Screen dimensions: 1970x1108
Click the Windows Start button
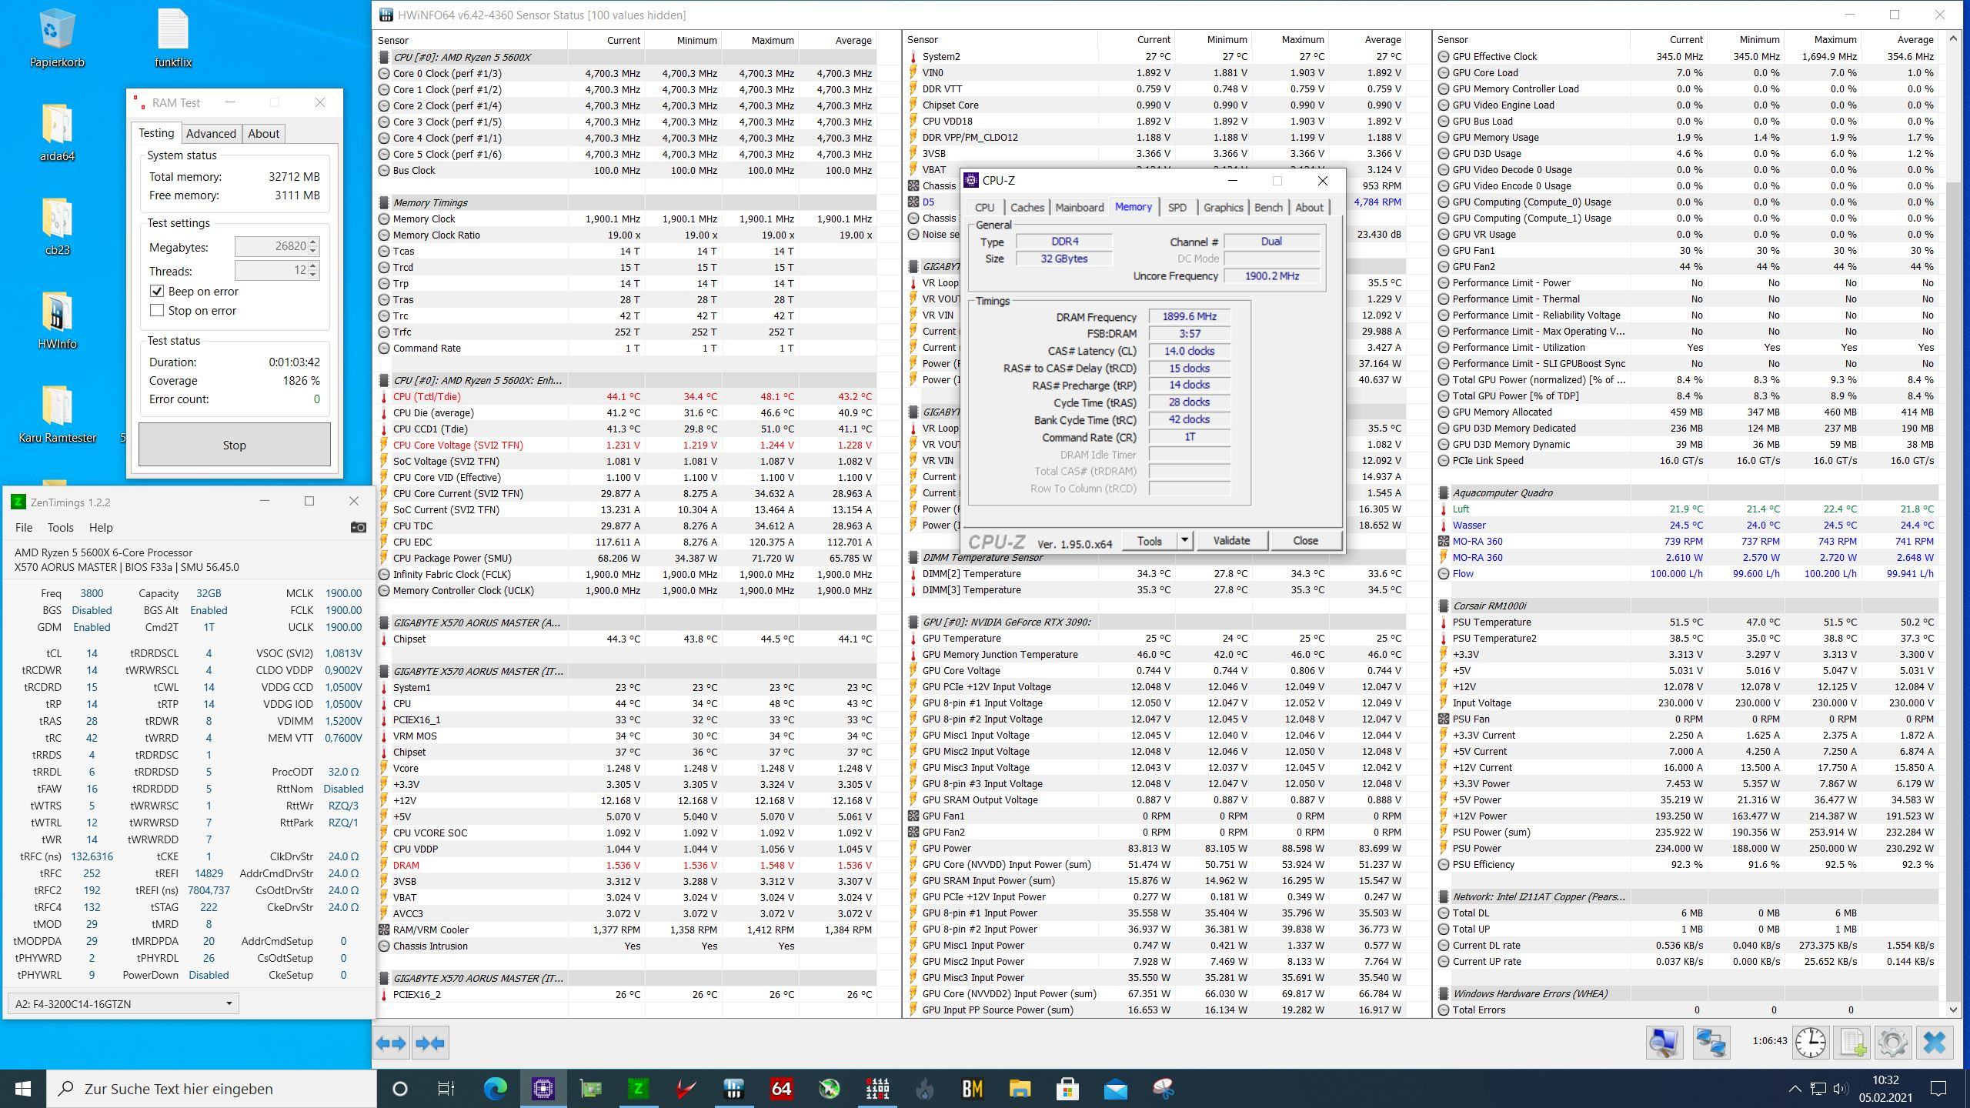[23, 1089]
